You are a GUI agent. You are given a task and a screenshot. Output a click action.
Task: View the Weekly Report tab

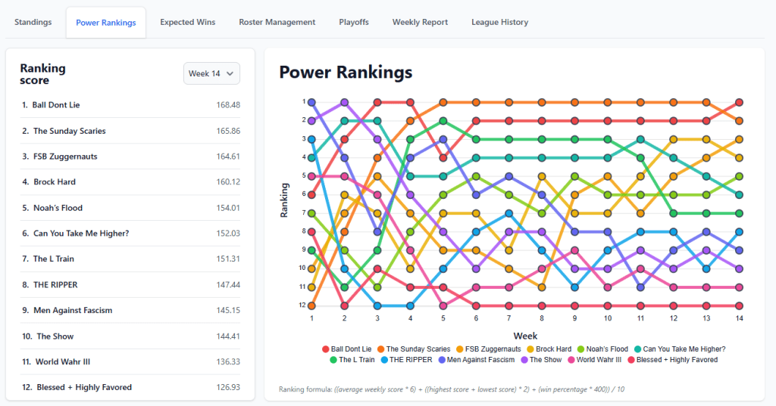[420, 22]
